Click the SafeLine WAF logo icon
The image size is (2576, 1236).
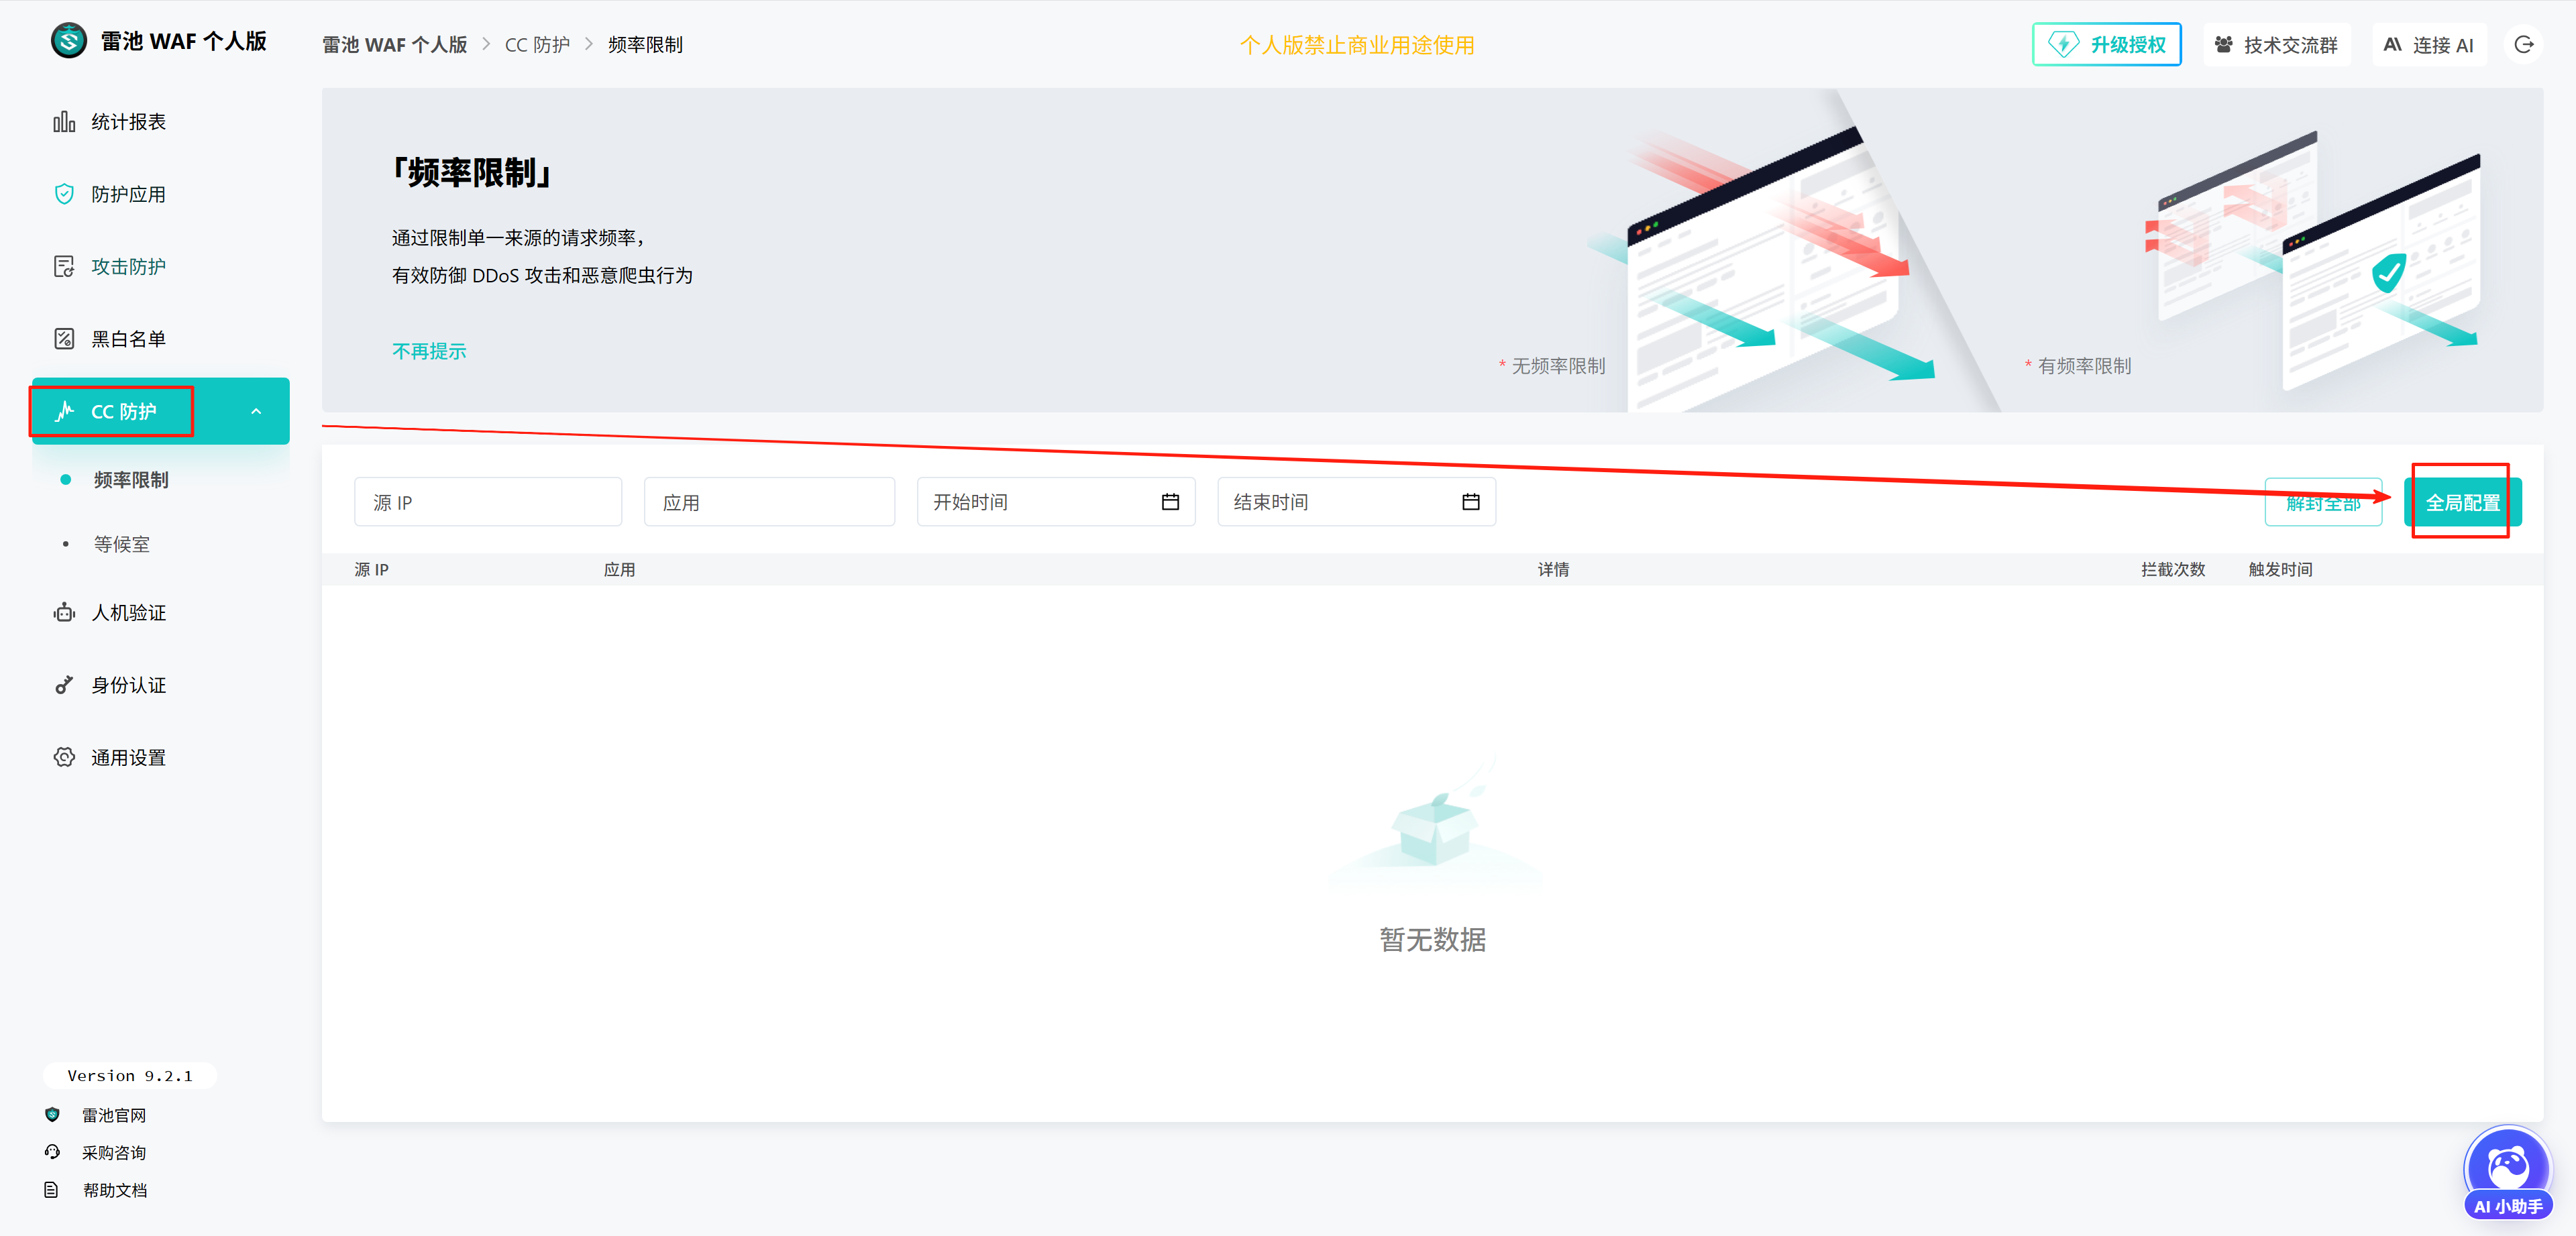pos(68,41)
